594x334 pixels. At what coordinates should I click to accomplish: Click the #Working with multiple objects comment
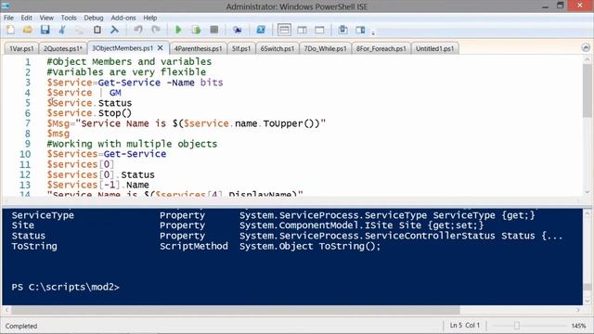click(x=132, y=144)
